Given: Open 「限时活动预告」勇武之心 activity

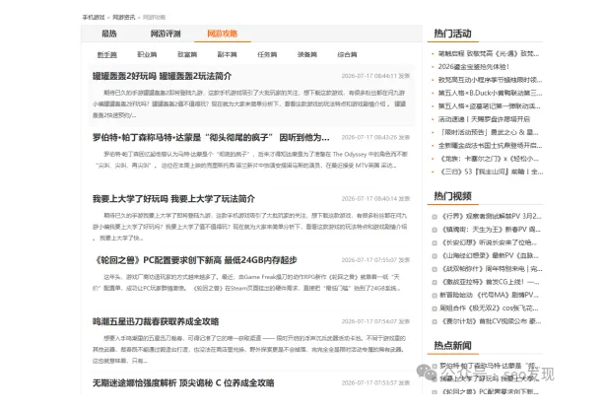Looking at the screenshot, I should 490,132.
